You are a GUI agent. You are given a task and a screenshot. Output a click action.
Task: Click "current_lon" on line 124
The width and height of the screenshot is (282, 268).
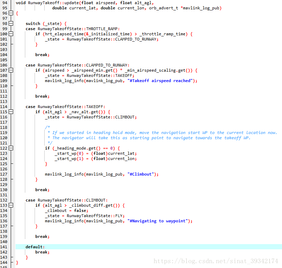click(x=121, y=159)
